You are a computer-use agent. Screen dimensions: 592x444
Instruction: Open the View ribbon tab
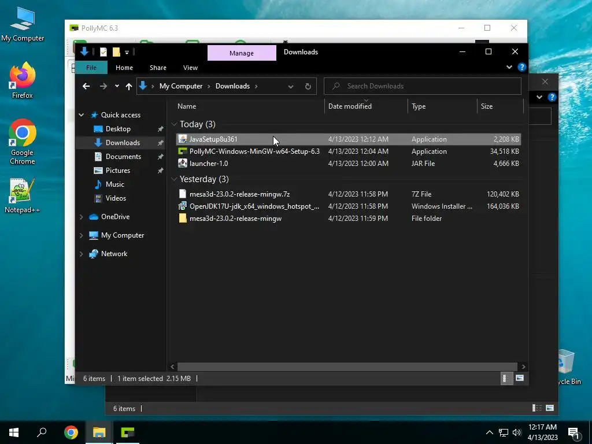pos(190,68)
